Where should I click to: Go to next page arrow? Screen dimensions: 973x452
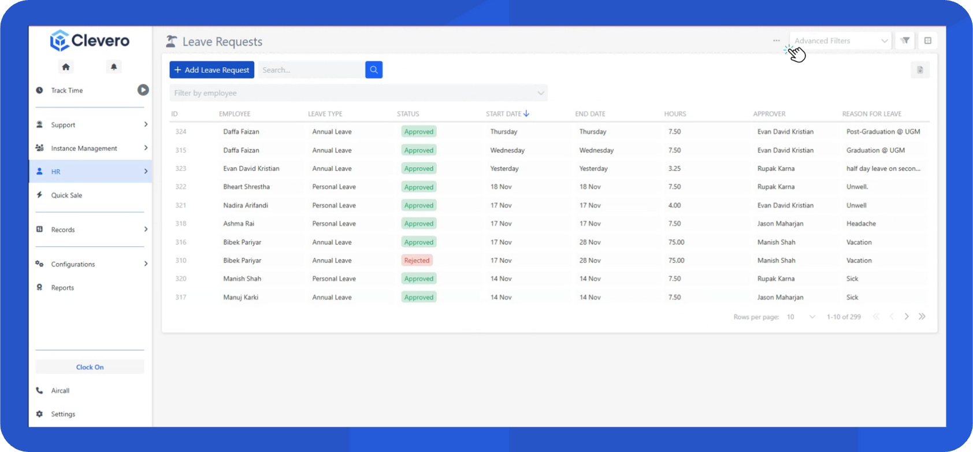pyautogui.click(x=907, y=316)
